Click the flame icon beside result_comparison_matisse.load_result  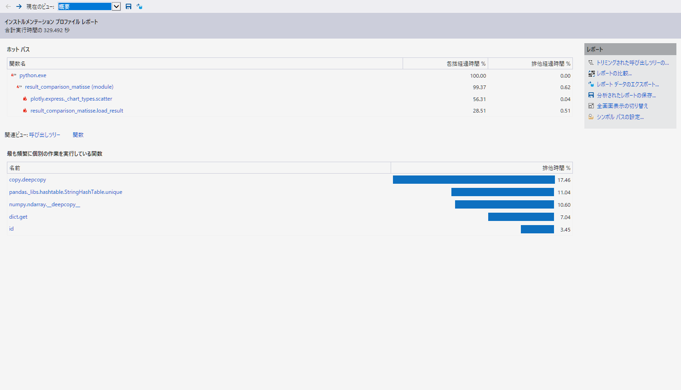[25, 111]
